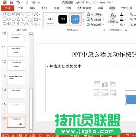Select the rounded rectangle shape

(x=14, y=19)
